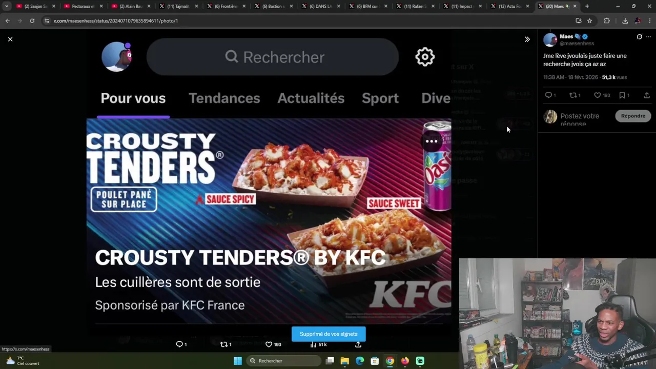Image resolution: width=656 pixels, height=369 pixels.
Task: Open File Explorer from the taskbar
Action: point(345,361)
